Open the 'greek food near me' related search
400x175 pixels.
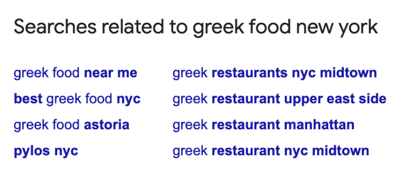pos(75,73)
